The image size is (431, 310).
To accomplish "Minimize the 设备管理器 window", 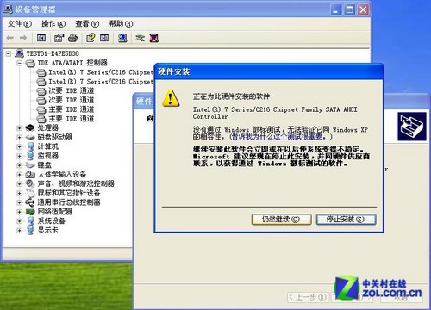I will pos(336,10).
